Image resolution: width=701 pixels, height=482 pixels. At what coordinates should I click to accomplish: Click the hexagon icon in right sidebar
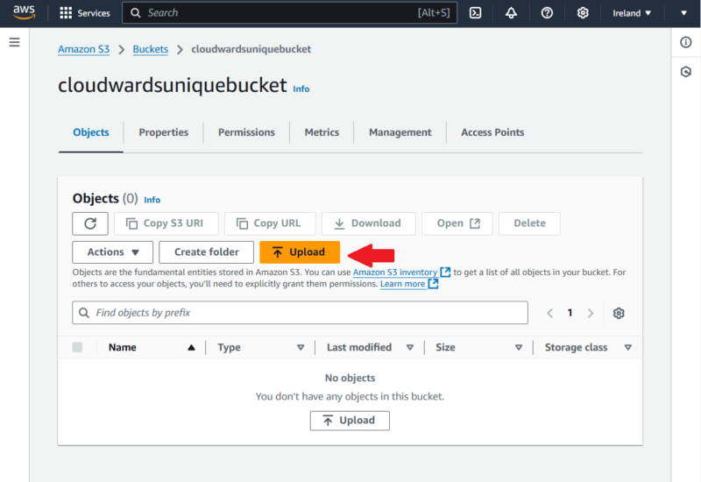[x=686, y=72]
